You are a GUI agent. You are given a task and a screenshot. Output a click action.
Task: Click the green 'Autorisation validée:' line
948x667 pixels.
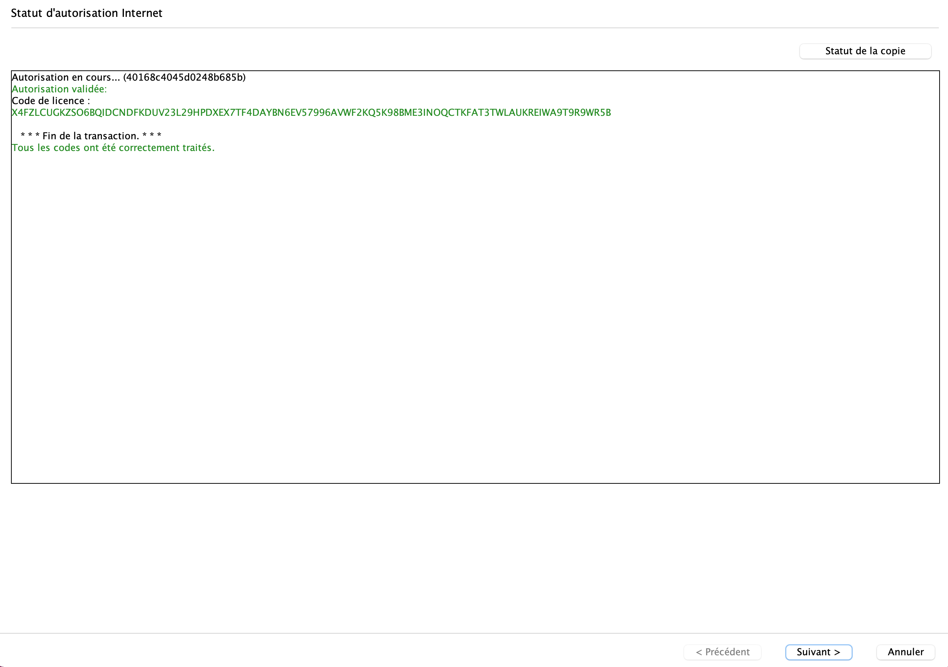click(x=59, y=89)
